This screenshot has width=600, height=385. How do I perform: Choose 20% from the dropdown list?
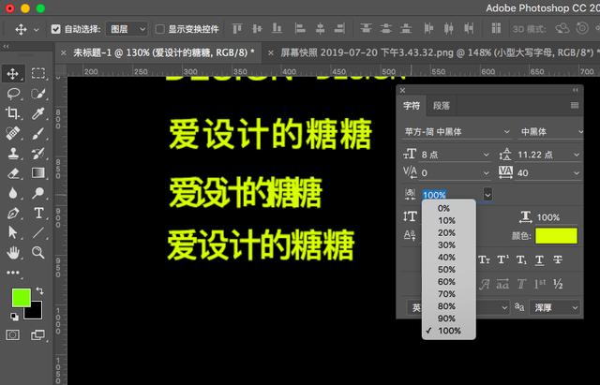(x=449, y=233)
